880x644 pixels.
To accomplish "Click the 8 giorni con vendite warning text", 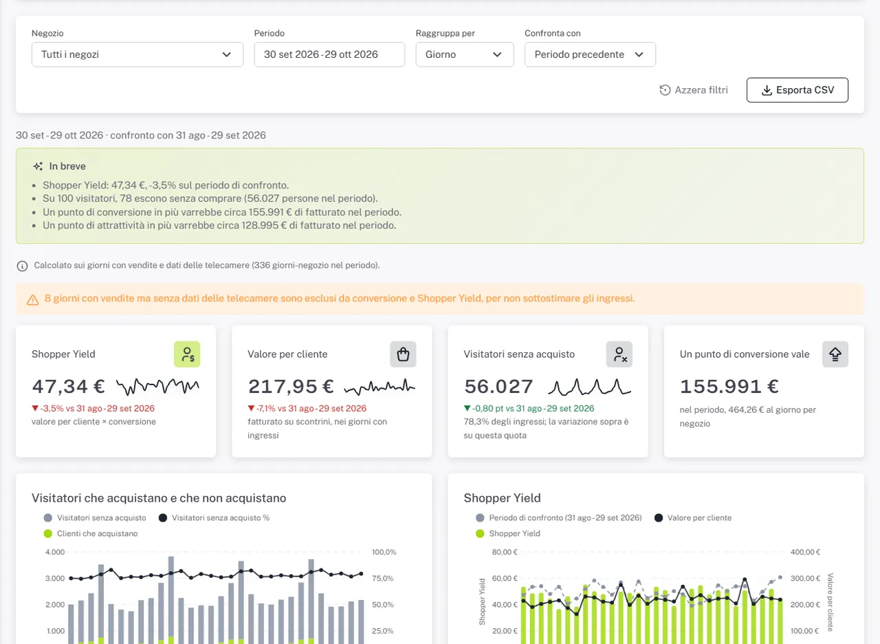I will (x=340, y=299).
